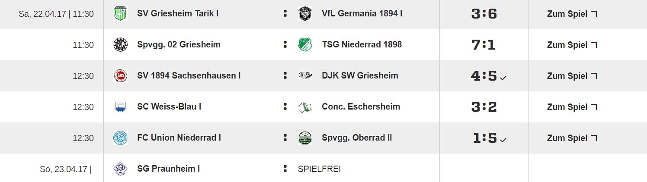Expand the chevron beside the 4:5 score
The height and width of the screenshot is (182, 647).
click(503, 78)
